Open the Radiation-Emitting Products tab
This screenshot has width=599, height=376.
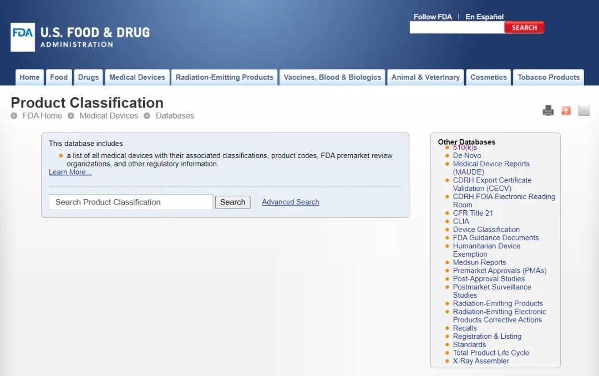pyautogui.click(x=224, y=77)
